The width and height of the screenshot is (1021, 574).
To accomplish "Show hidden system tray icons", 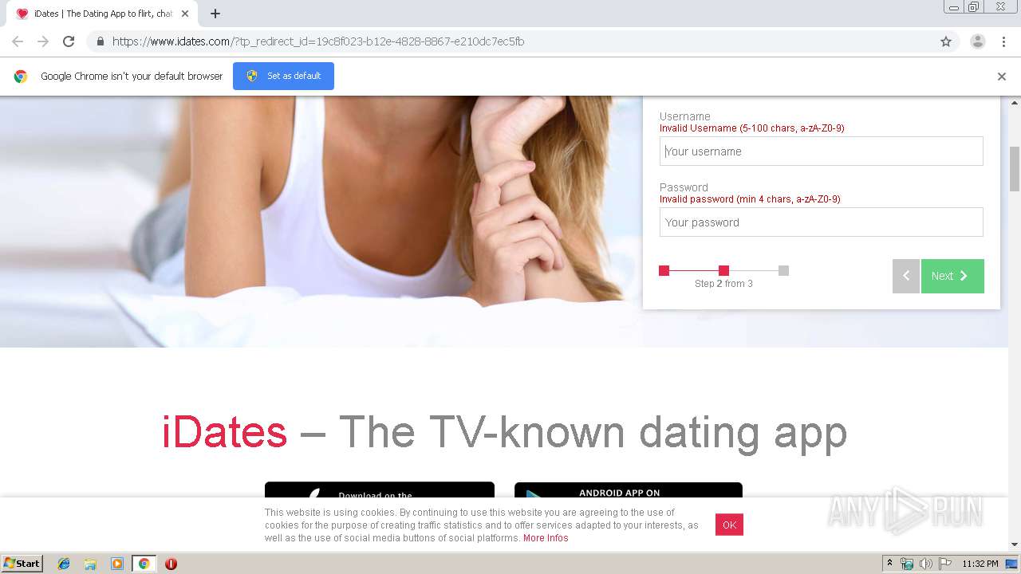I will [x=890, y=564].
